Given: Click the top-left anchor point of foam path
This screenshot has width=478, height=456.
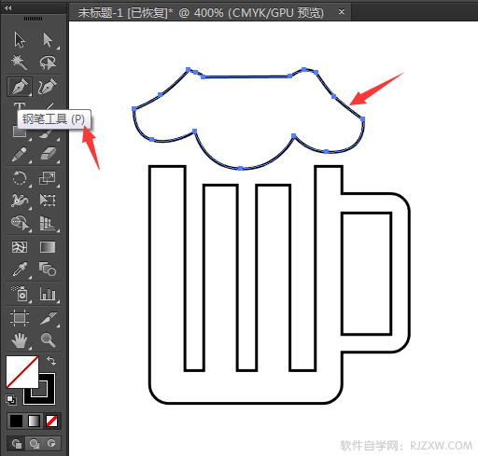Looking at the screenshot, I should (188, 69).
